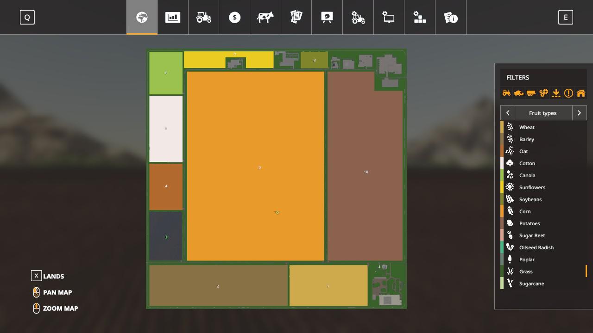Open the Animals cow tab
Image resolution: width=593 pixels, height=333 pixels.
coord(265,18)
